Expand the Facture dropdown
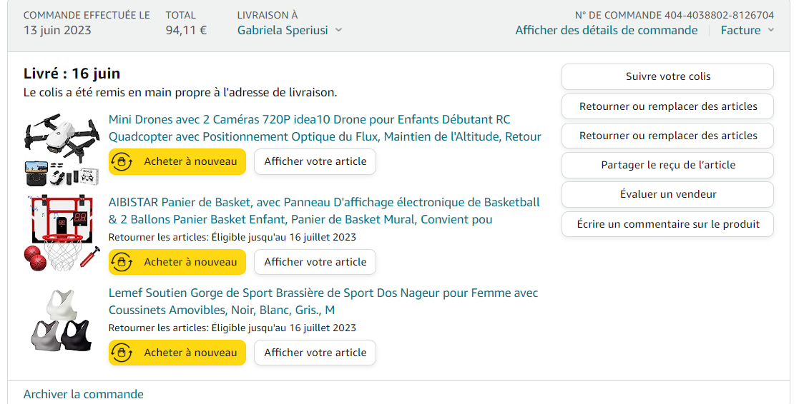799x404 pixels. (x=770, y=30)
